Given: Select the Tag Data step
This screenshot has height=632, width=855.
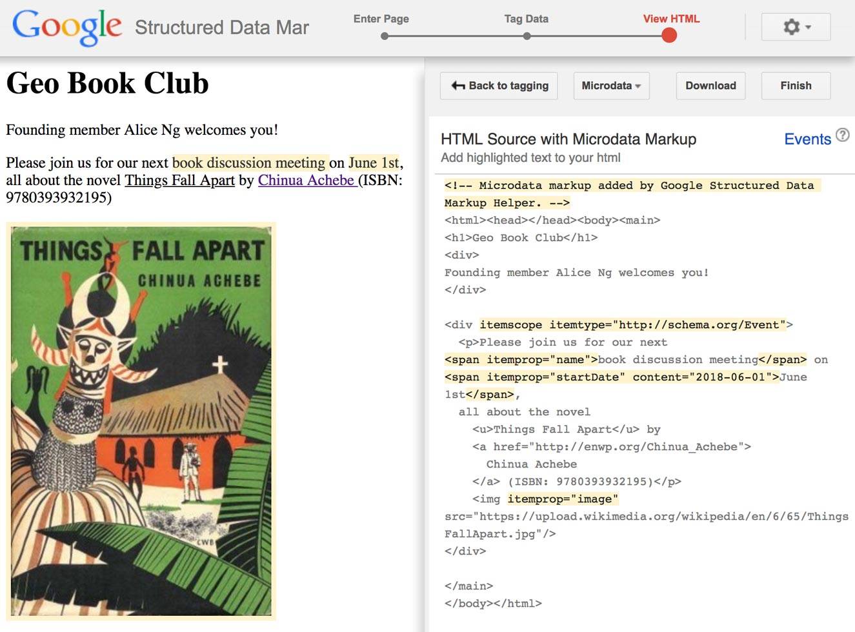Looking at the screenshot, I should [527, 19].
